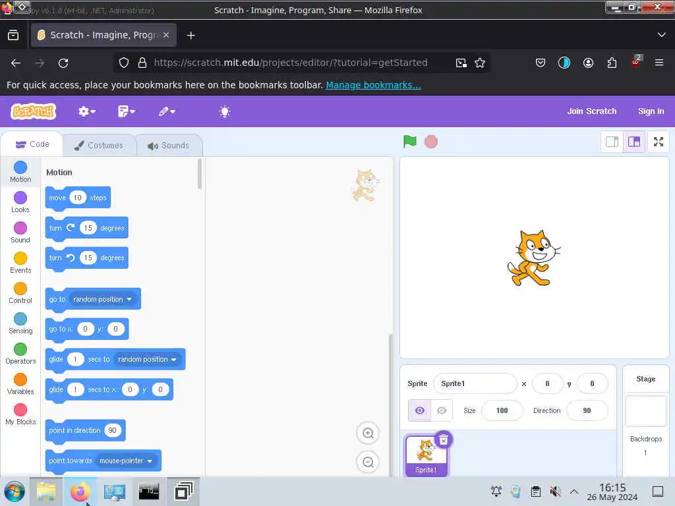Select the Stage backdrop thumbnail
This screenshot has width=675, height=506.
tap(646, 411)
